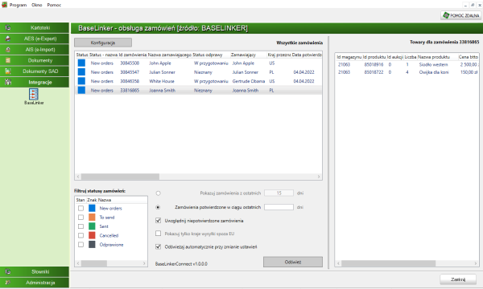Viewport: 483px width, 289px height.
Task: Click the Słowniki section icon
Action: coord(8,271)
